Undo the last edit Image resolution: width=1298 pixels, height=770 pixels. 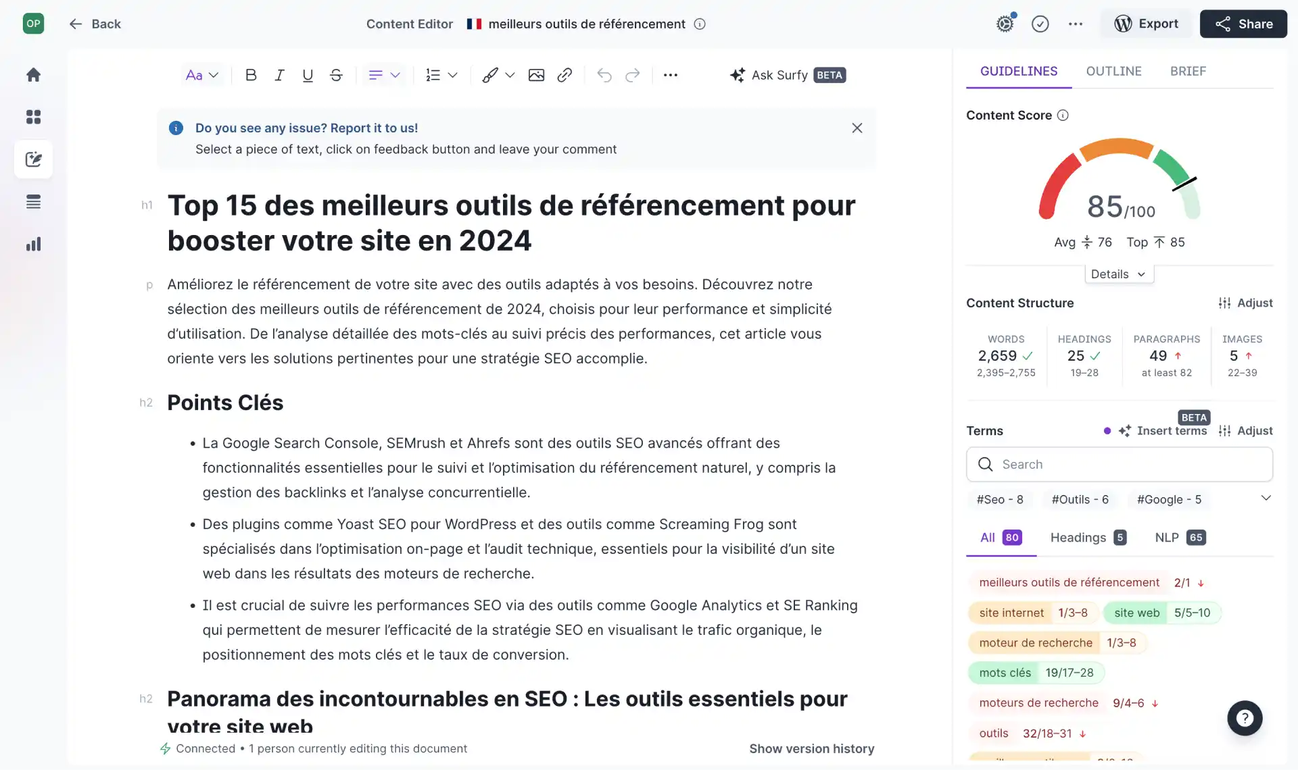[604, 75]
